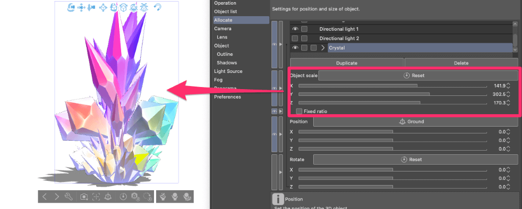Select next 3D object with right chevron
The width and height of the screenshot is (522, 209).
(56, 196)
